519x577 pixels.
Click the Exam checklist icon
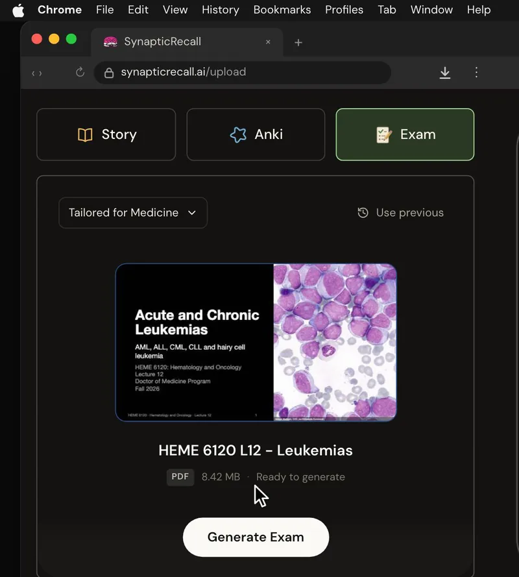pyautogui.click(x=383, y=135)
